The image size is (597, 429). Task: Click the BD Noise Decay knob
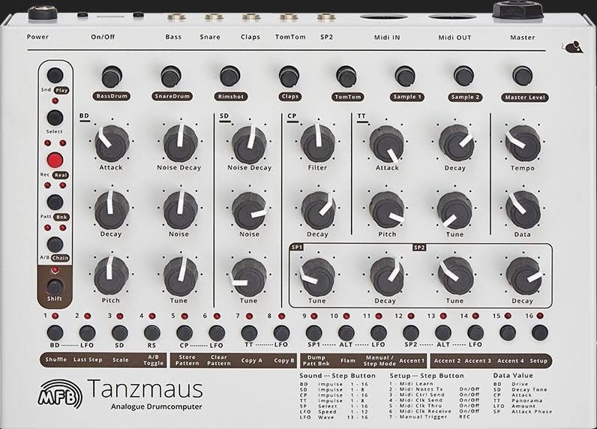[180, 142]
